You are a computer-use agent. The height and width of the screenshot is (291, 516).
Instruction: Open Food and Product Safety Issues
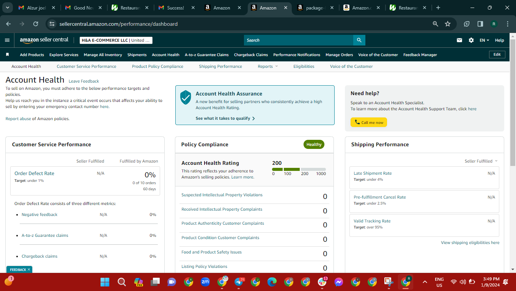(211, 252)
